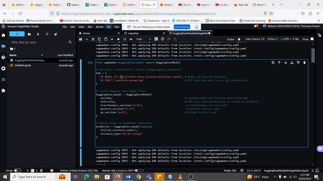The image size is (323, 181).
Task: Sort files by Name column
Action: (x=13, y=55)
